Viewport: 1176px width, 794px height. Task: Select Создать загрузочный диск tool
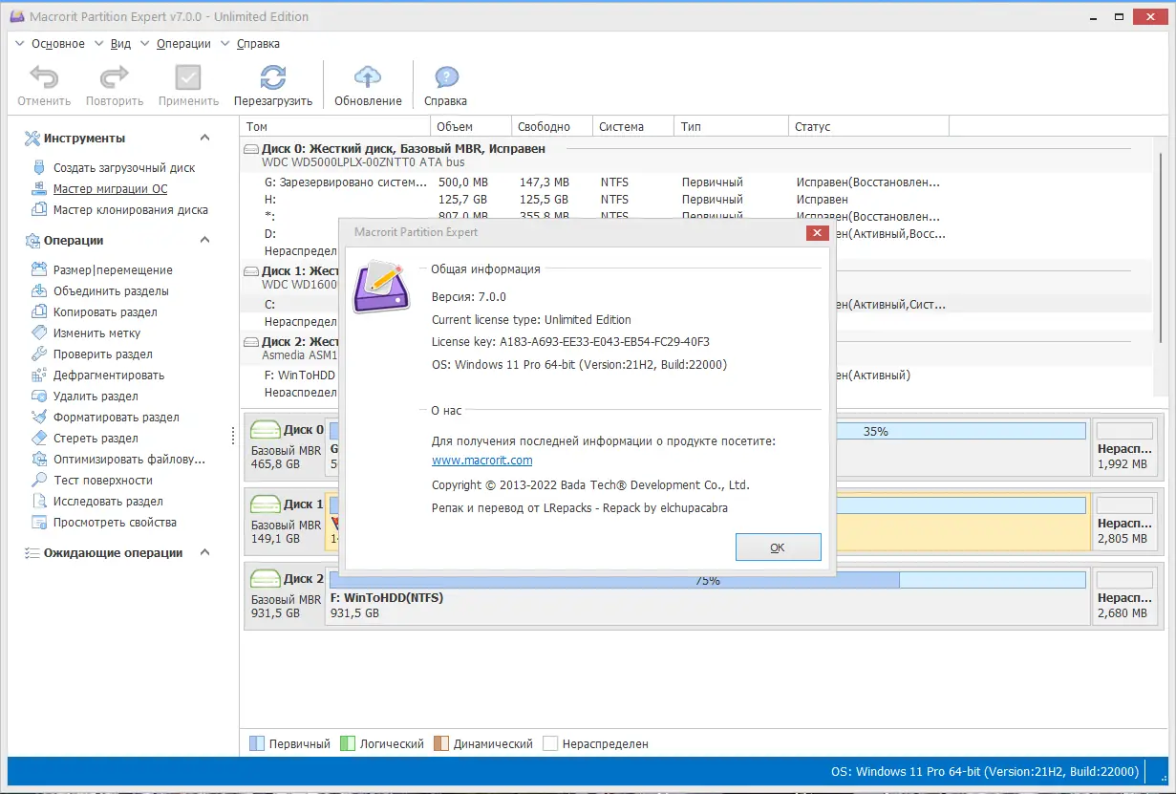(x=124, y=168)
